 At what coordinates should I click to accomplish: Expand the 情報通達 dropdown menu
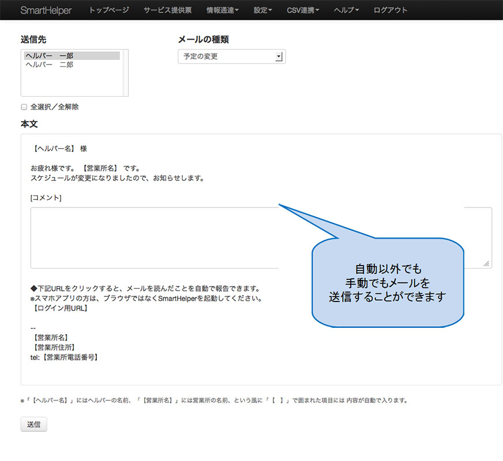pos(222,10)
